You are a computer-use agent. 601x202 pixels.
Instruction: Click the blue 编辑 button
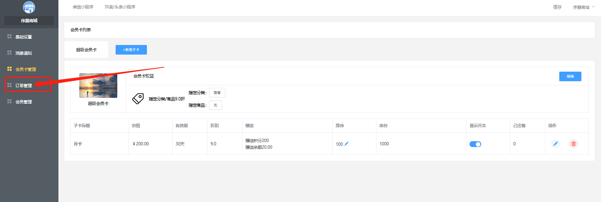[570, 76]
